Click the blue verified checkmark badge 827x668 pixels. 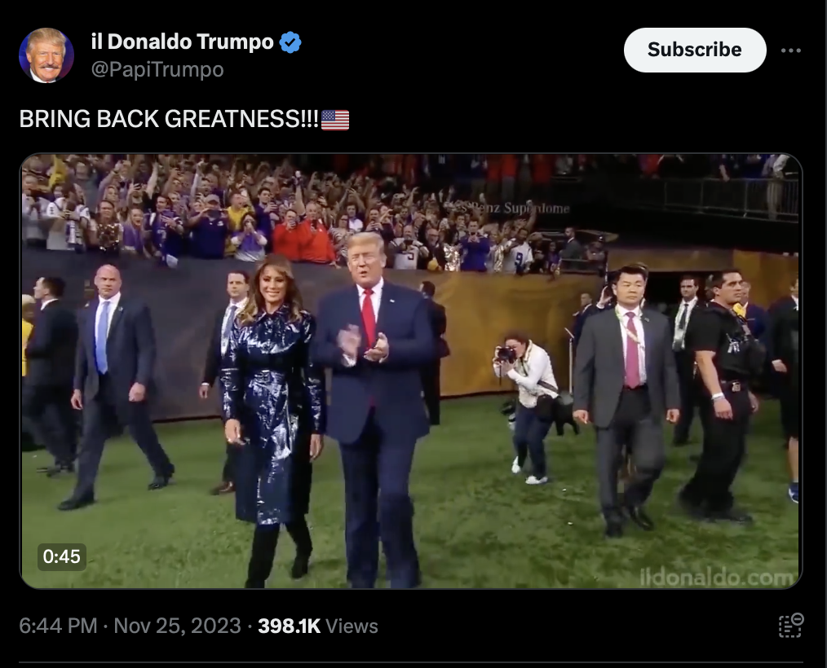coord(290,42)
